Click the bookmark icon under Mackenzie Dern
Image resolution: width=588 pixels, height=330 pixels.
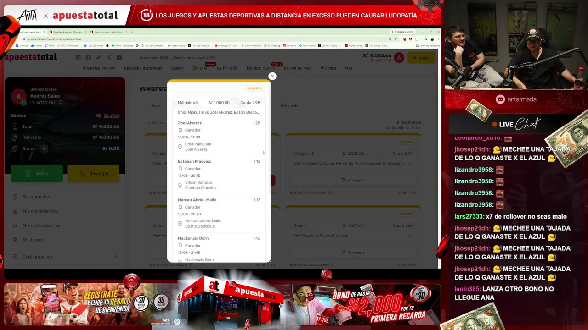coord(180,246)
